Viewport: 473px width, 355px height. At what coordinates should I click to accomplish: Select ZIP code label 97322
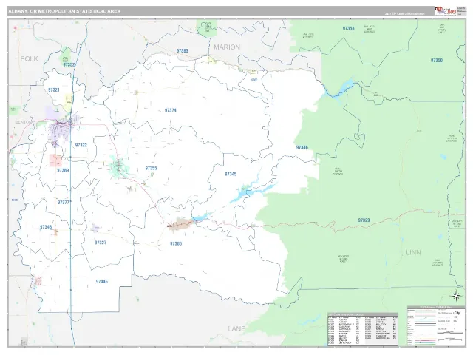[81, 145]
